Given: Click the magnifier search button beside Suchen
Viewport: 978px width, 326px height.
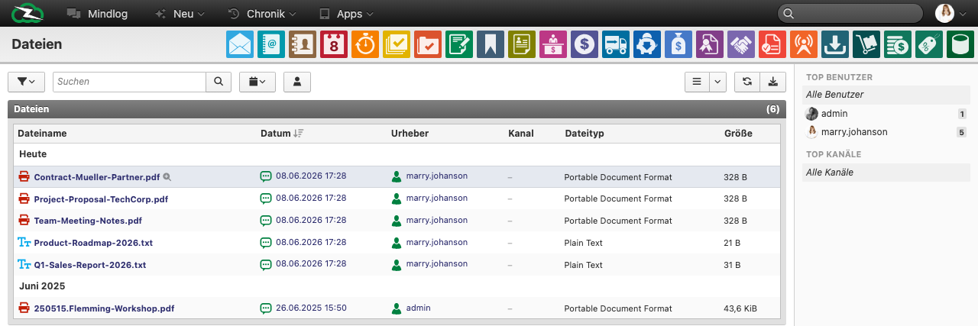Looking at the screenshot, I should 218,82.
